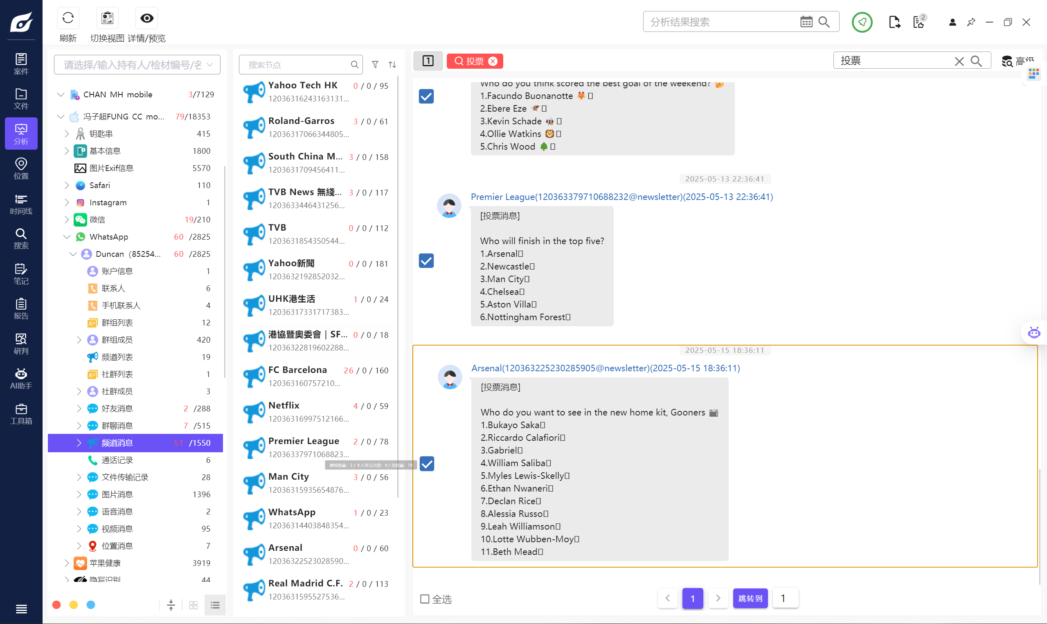Image resolution: width=1047 pixels, height=624 pixels.
Task: Click the 切换视图 switch-view icon
Action: point(107,18)
